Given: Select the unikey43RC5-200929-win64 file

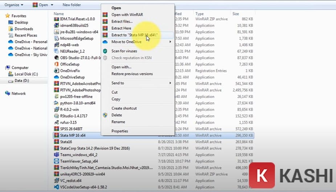Looking at the screenshot, I should coord(82,174).
